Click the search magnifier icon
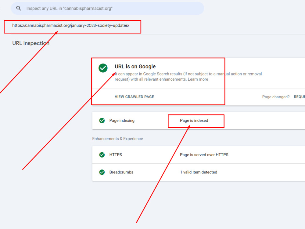Viewport: 305px width, 229px height. 19,8
